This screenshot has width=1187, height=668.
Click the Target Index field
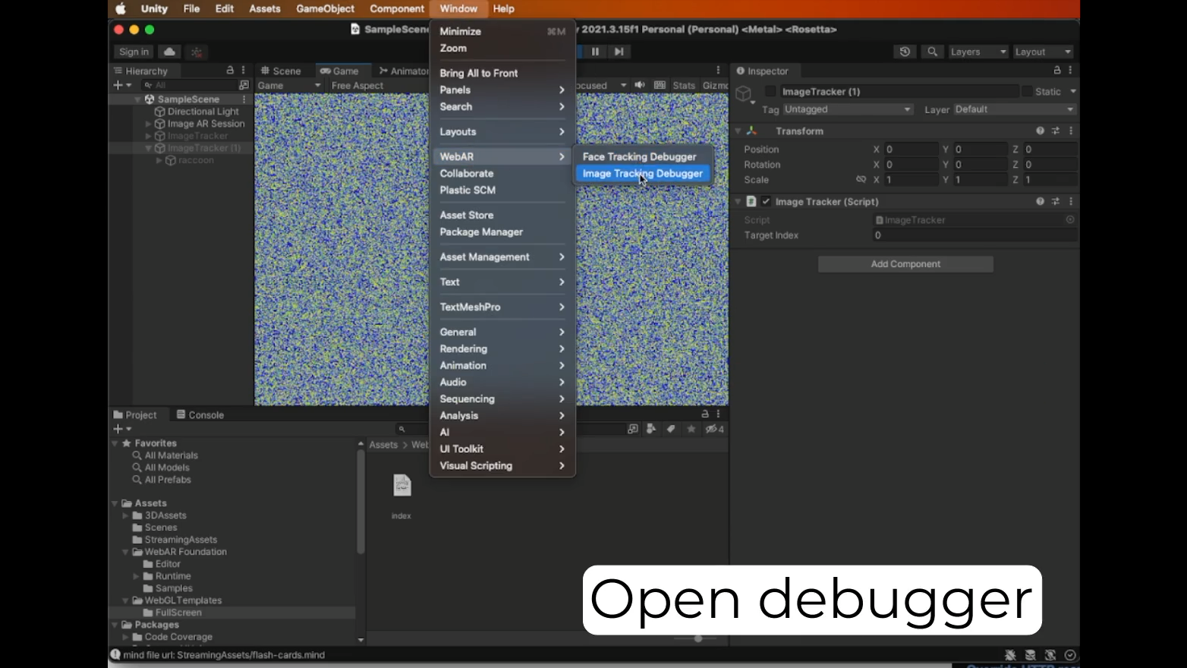(974, 235)
